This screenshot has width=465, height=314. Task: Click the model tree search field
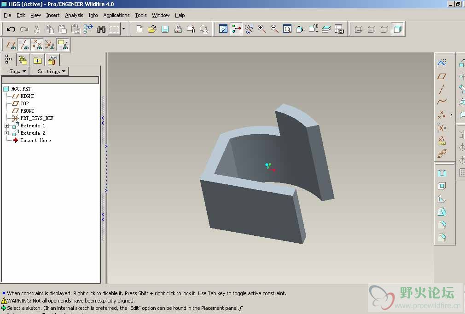50,80
